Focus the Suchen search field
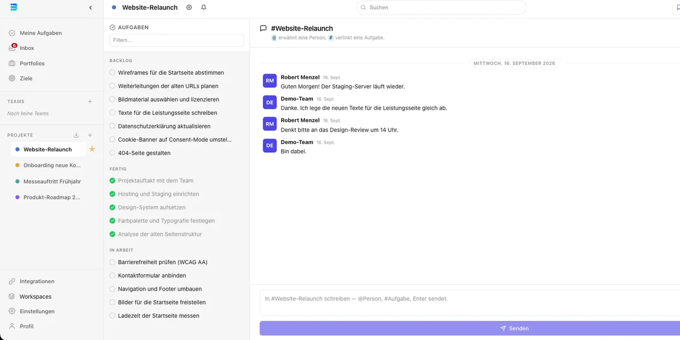Viewport: 680px width, 340px height. click(x=441, y=7)
